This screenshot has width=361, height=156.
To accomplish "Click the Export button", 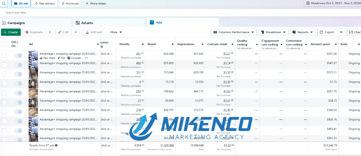I will point(327,32).
